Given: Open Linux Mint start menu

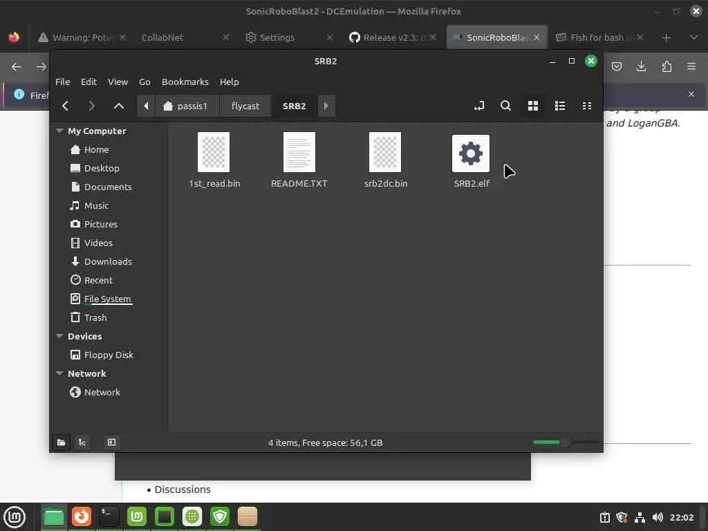Looking at the screenshot, I should pos(15,517).
